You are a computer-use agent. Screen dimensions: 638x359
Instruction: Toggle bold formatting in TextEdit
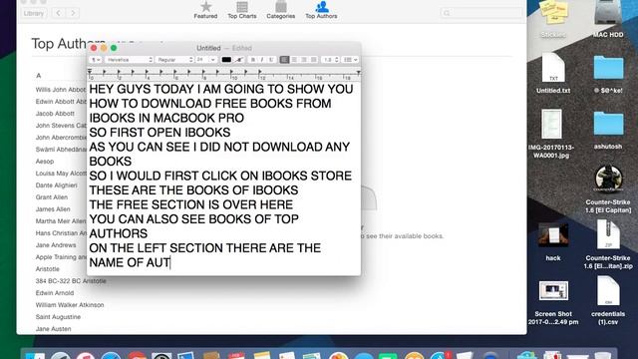(252, 60)
